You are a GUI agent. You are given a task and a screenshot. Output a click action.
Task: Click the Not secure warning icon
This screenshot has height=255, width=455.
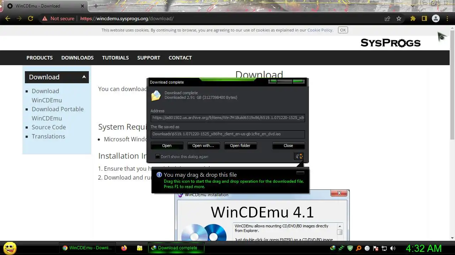point(44,18)
